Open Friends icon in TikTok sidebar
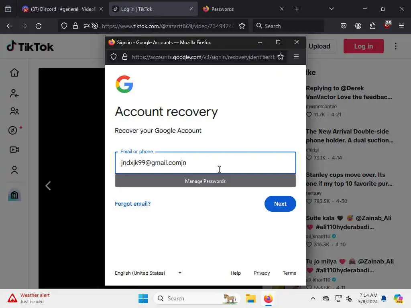The image size is (411, 308). click(x=14, y=111)
